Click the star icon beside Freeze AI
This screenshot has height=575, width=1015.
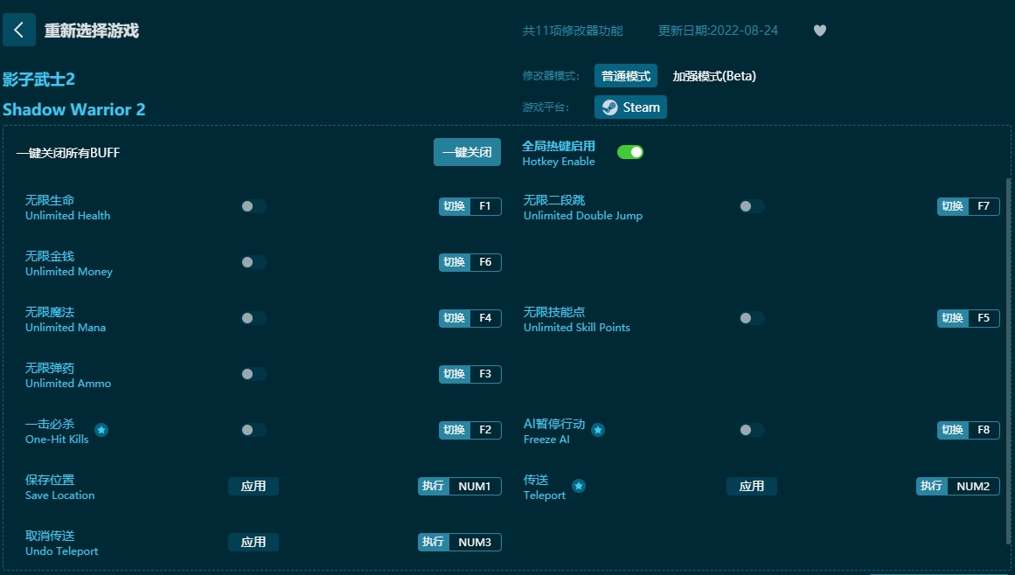point(598,430)
